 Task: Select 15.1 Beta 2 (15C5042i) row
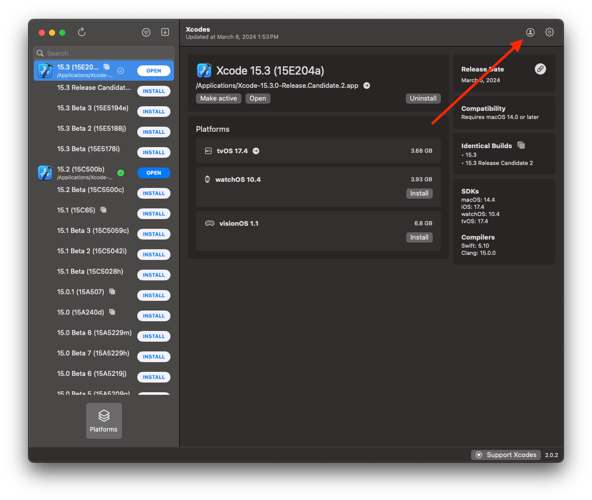[104, 254]
